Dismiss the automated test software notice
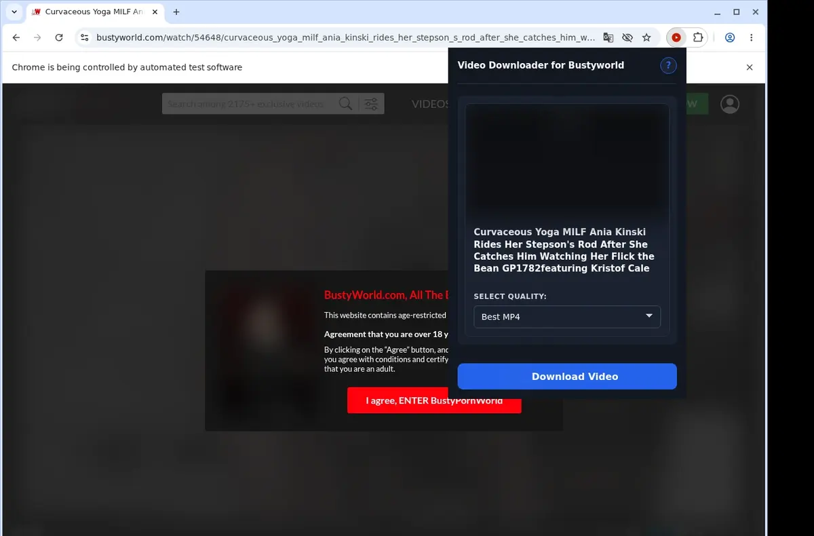Screen dimensions: 814x536 [750, 67]
